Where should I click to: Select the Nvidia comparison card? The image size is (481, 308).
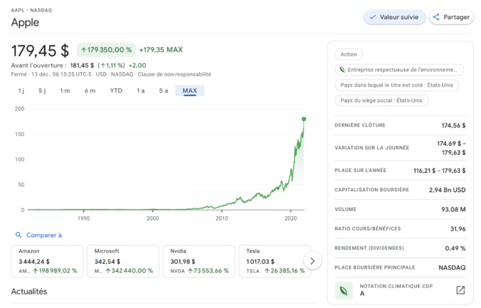click(x=198, y=261)
